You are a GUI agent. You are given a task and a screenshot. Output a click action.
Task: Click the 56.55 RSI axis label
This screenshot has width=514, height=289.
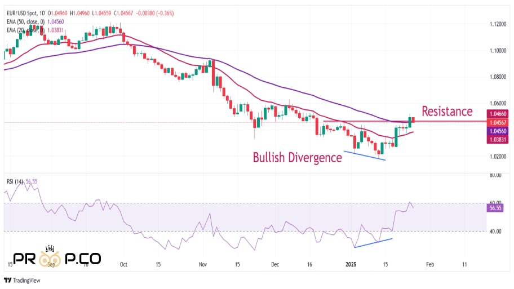495,208
